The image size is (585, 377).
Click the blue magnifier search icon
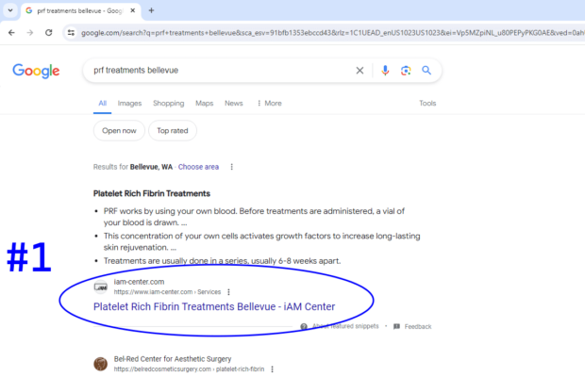coord(426,71)
